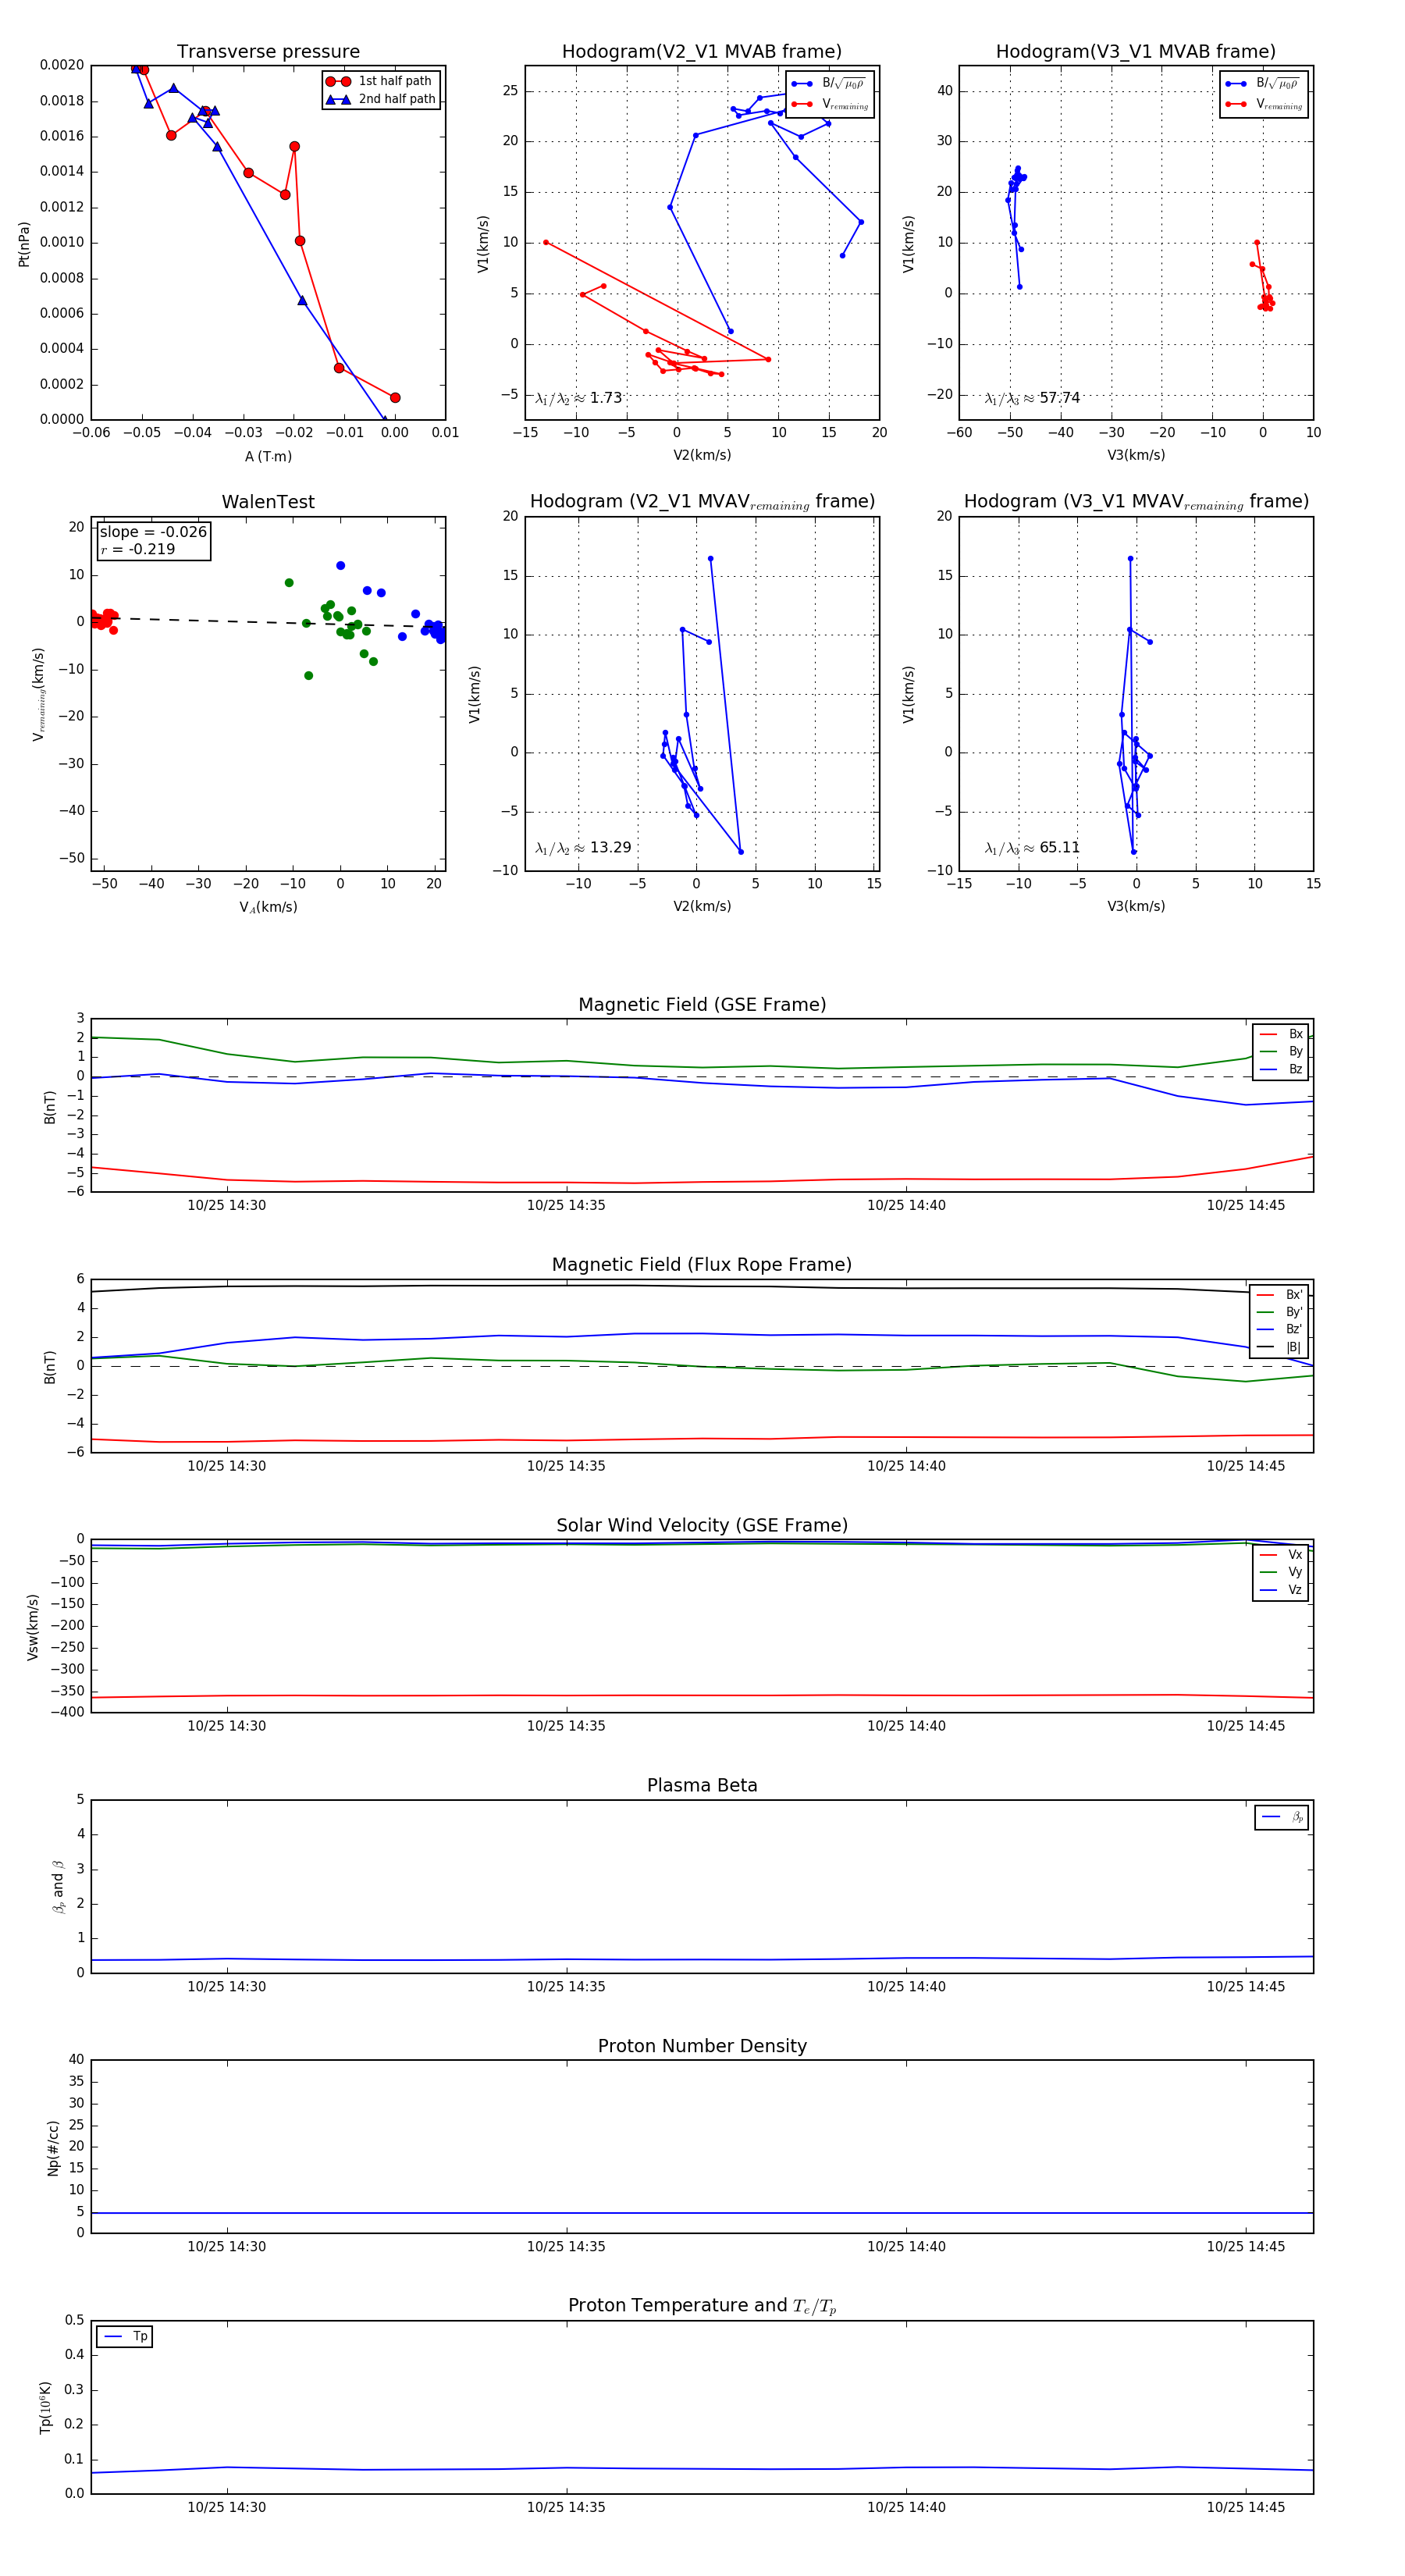Screen dimensions: 1405x2576
Task: Click the "Proton Number Density" title
Action: tap(702, 2046)
